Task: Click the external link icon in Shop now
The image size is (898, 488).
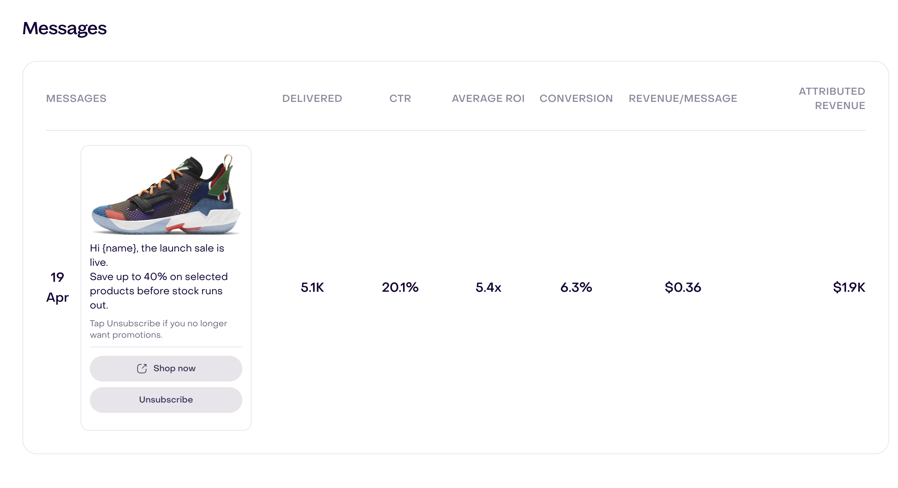Action: tap(142, 368)
